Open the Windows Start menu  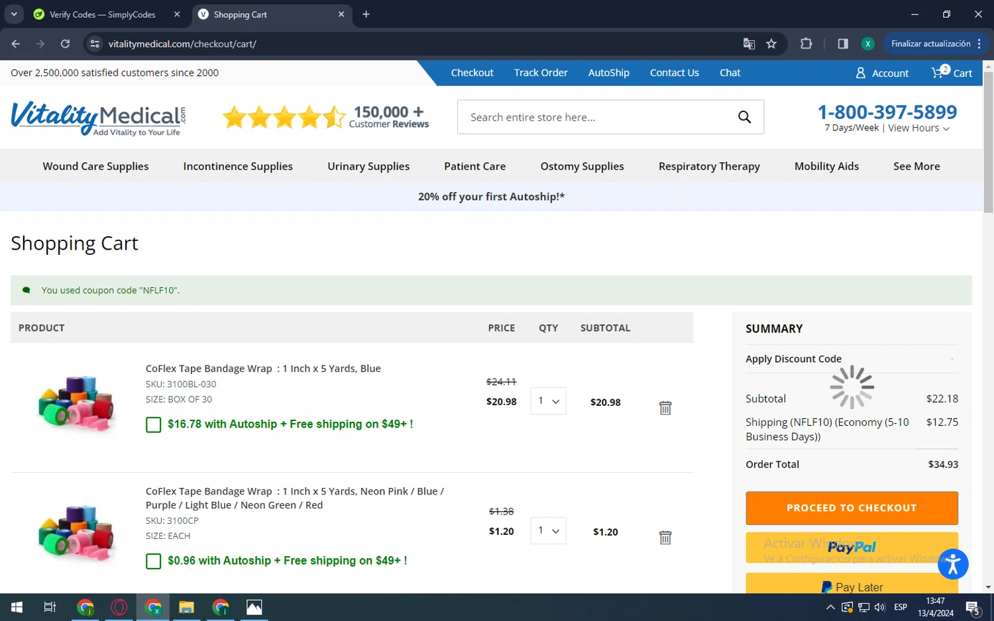(17, 607)
